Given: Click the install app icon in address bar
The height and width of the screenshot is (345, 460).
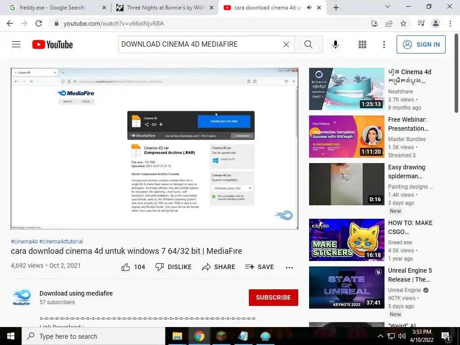Looking at the screenshot, I should tap(375, 23).
